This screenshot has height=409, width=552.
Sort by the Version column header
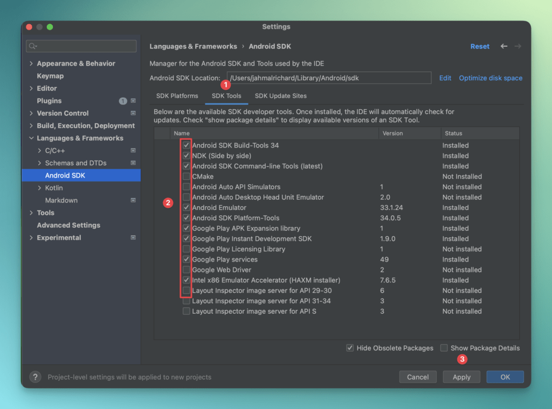pos(410,133)
